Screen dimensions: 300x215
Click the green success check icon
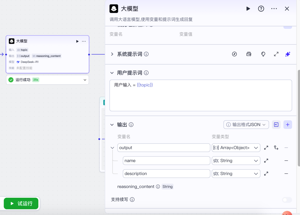(11, 80)
